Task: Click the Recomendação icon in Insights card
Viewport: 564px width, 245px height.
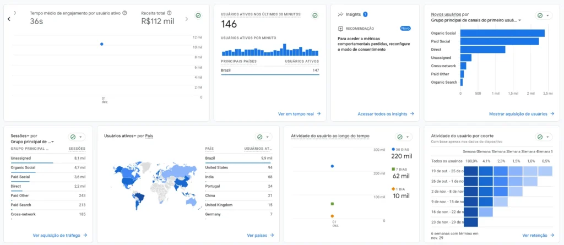Action: pyautogui.click(x=341, y=28)
